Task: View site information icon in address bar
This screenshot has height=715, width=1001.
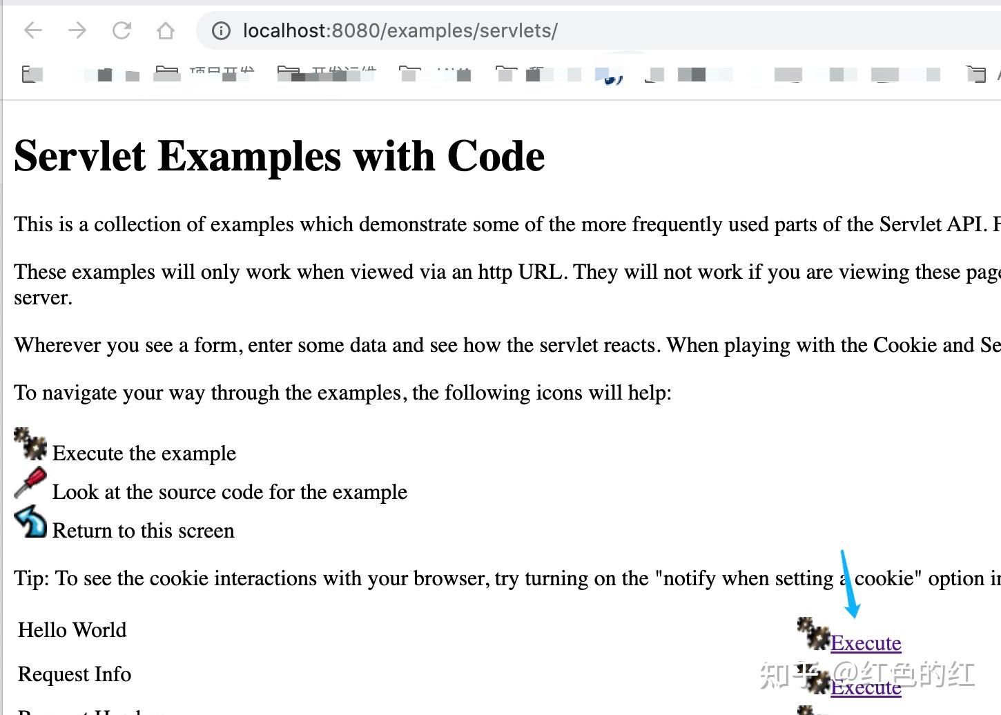Action: [x=221, y=30]
